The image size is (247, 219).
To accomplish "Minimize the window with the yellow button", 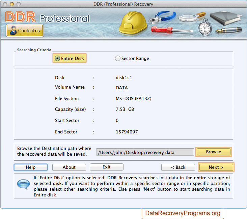I will [12, 4].
